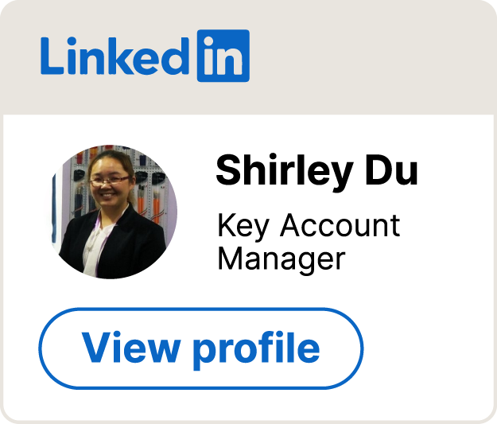The height and width of the screenshot is (424, 497).
Task: Select the "Shirley Du" name heading
Action: click(316, 171)
